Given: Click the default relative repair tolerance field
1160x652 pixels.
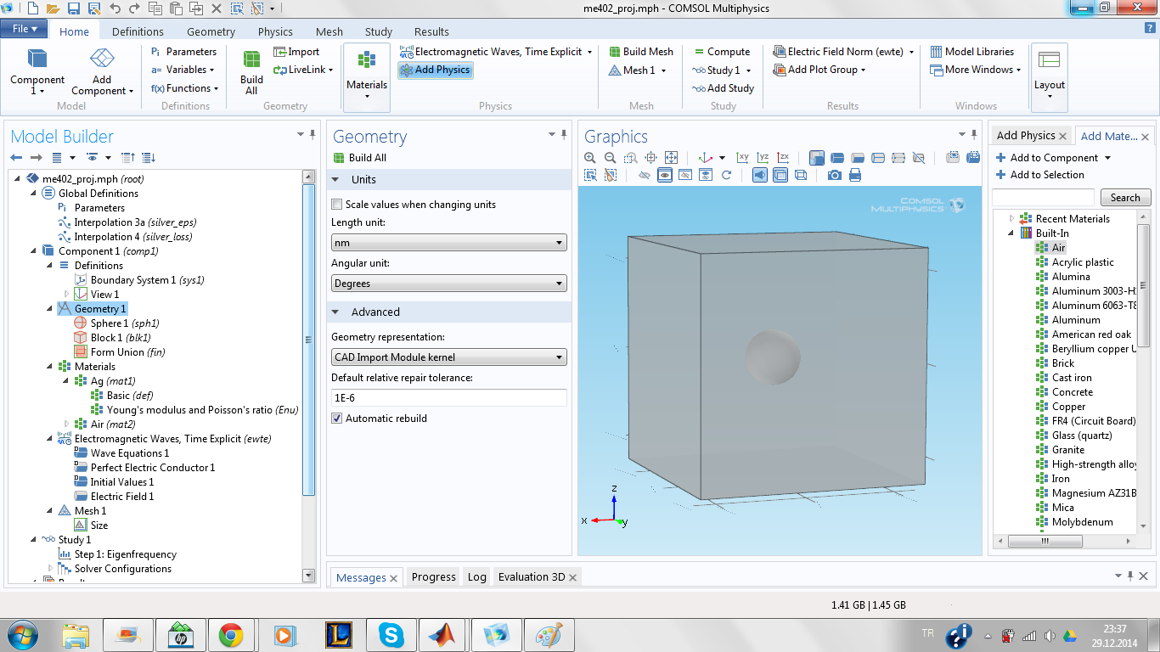Looking at the screenshot, I should coord(448,397).
